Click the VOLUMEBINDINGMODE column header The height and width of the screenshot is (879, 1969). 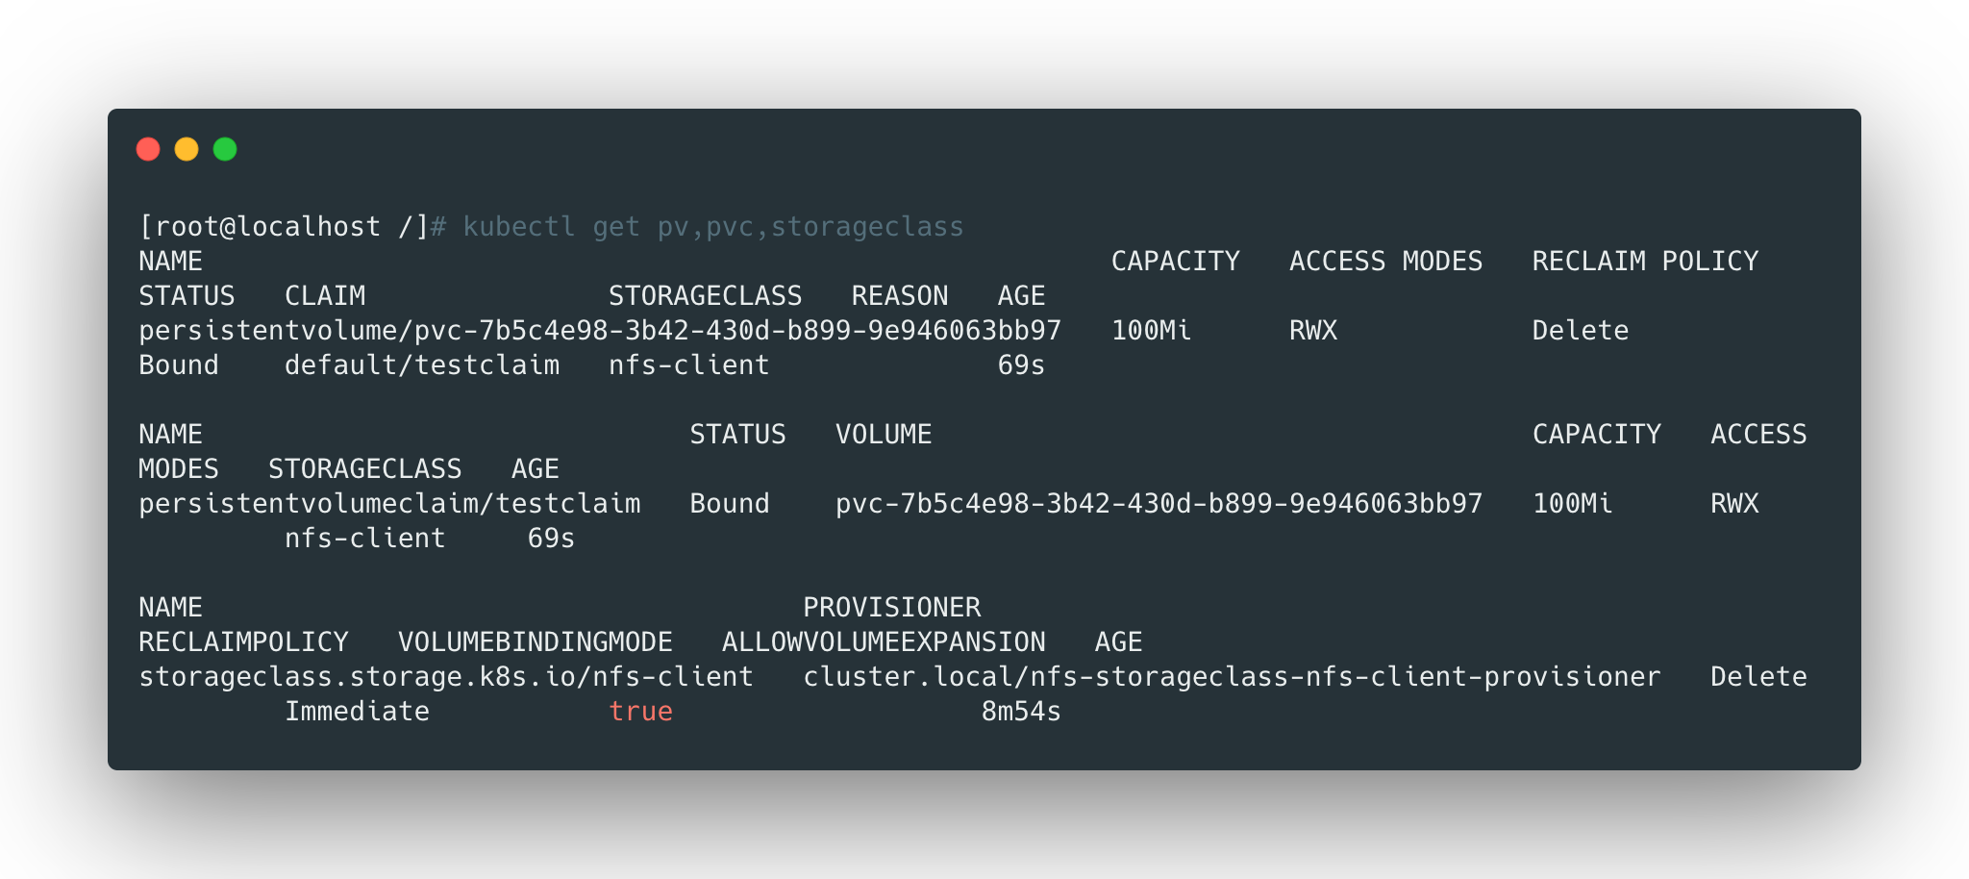[x=535, y=642]
